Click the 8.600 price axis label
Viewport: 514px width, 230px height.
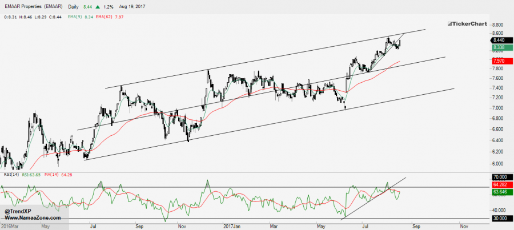498,34
